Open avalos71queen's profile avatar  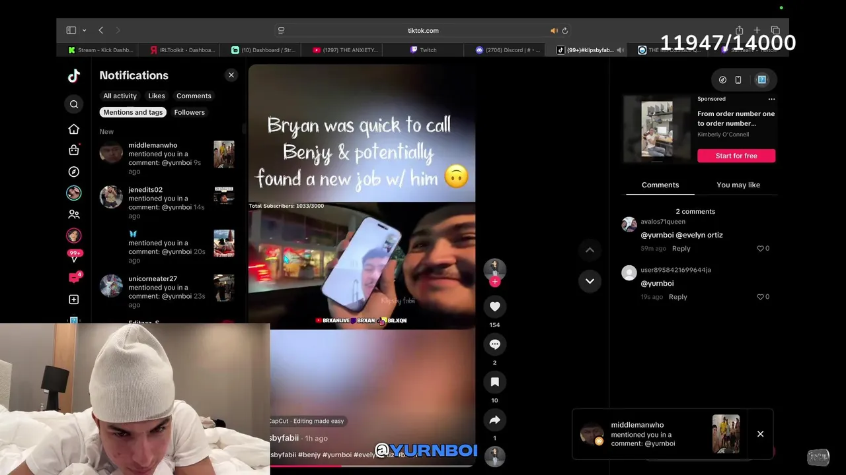coord(629,224)
